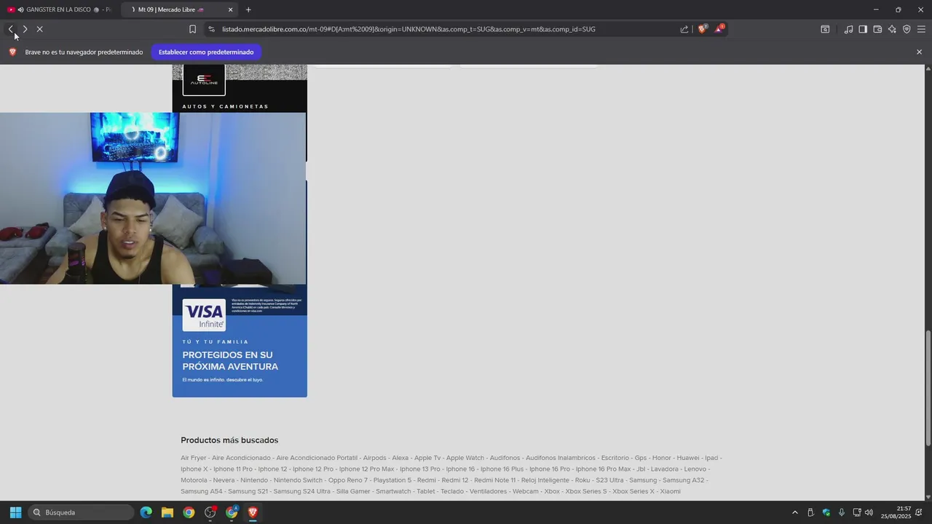This screenshot has height=524, width=932.
Task: Open the Xiaomi link
Action: tap(671, 491)
